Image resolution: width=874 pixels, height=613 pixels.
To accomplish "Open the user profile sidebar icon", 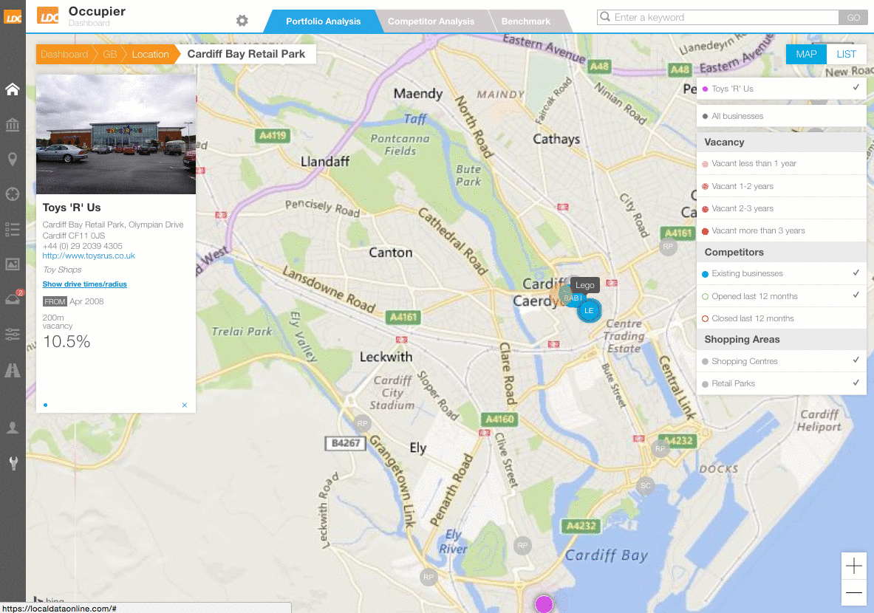I will [13, 428].
